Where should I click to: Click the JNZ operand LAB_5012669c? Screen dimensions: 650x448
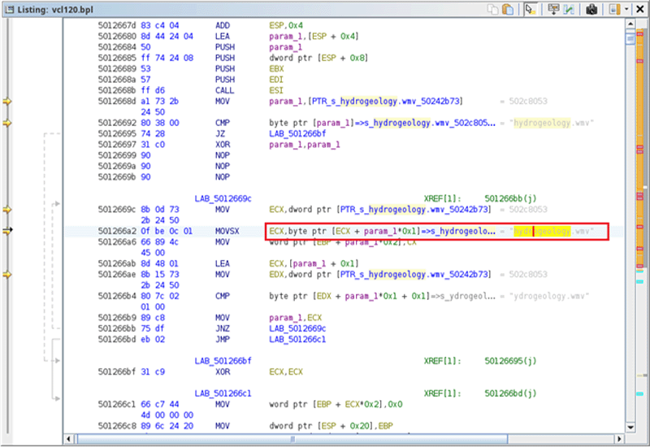pyautogui.click(x=297, y=328)
